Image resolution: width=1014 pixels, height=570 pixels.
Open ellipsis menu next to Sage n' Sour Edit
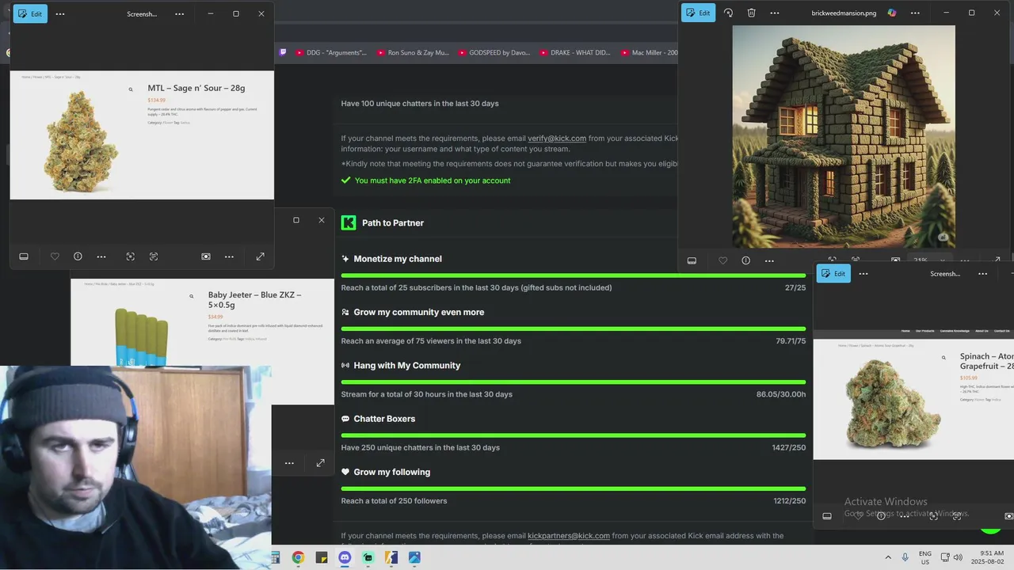60,13
